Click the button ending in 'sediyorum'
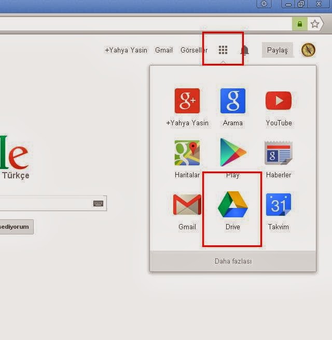 [17, 227]
